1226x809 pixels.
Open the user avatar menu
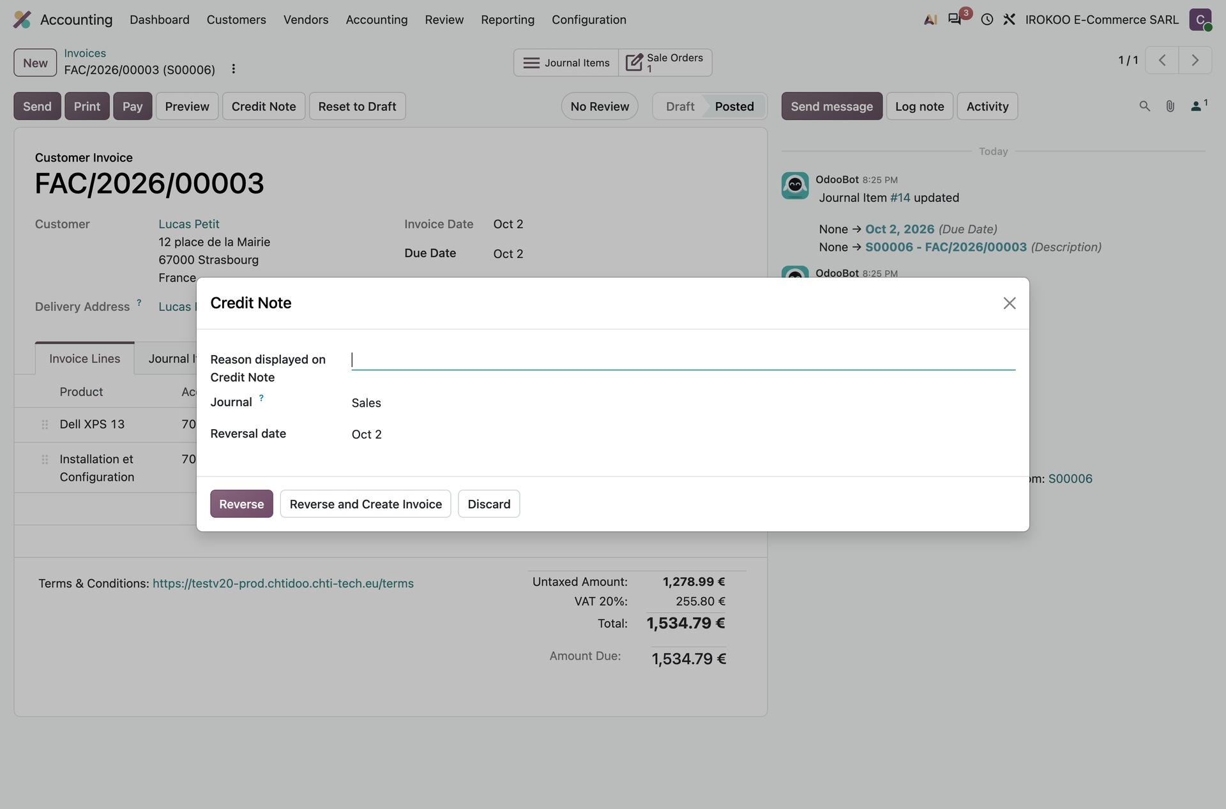1200,20
